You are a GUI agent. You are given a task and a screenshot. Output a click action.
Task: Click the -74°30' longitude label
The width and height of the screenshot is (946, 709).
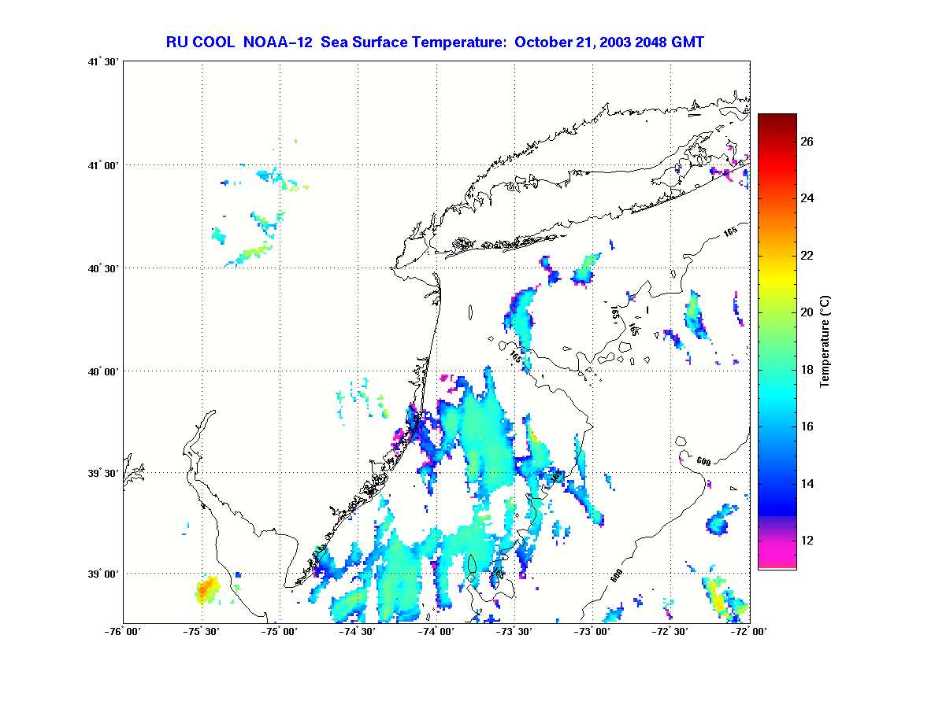point(358,631)
